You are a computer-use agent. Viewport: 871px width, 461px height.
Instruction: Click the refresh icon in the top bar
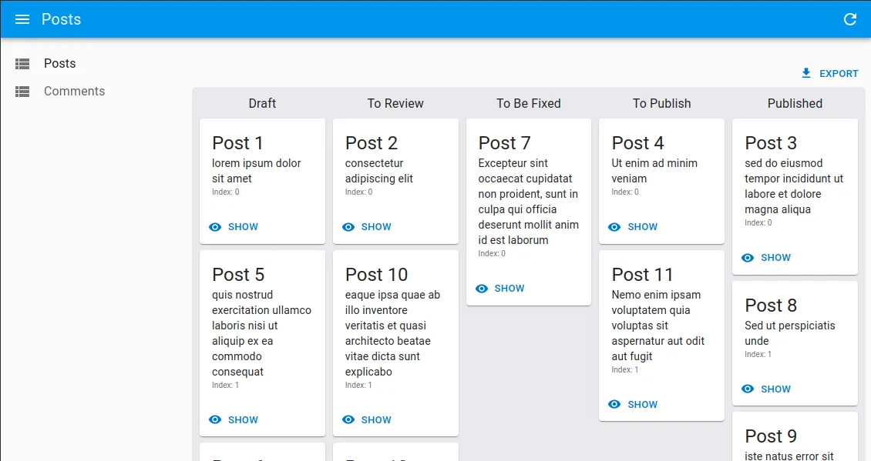(x=850, y=19)
